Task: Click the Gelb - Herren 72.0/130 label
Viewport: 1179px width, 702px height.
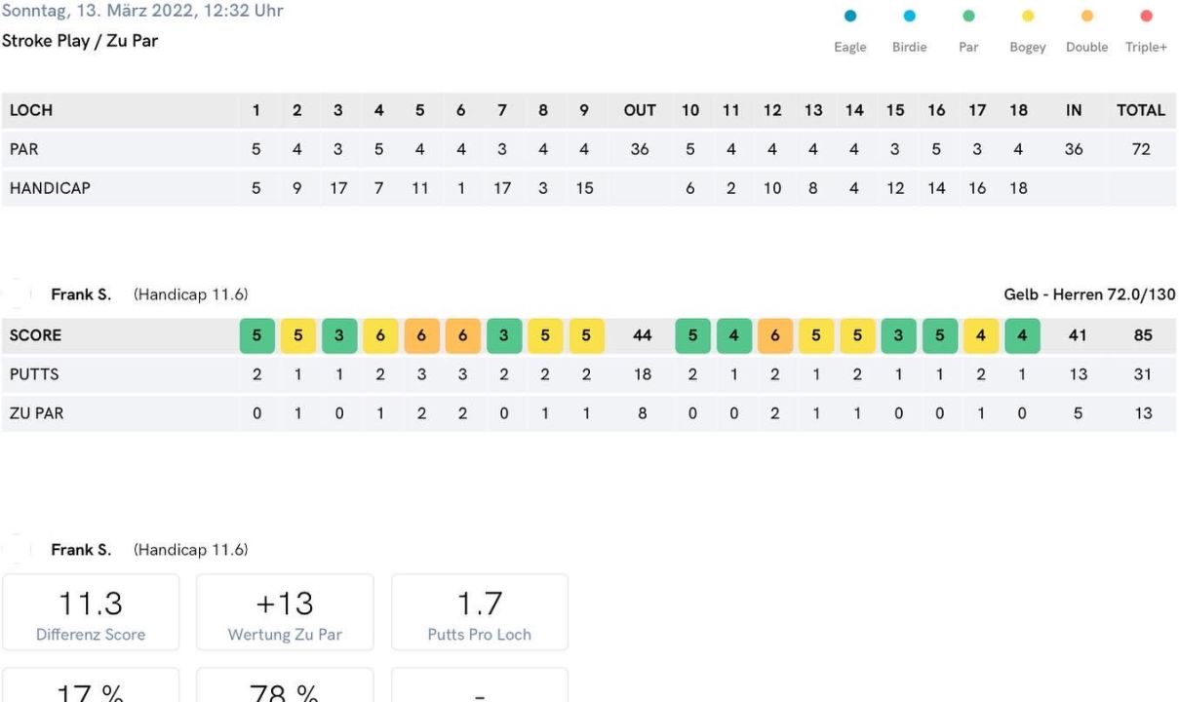Action: [1089, 294]
